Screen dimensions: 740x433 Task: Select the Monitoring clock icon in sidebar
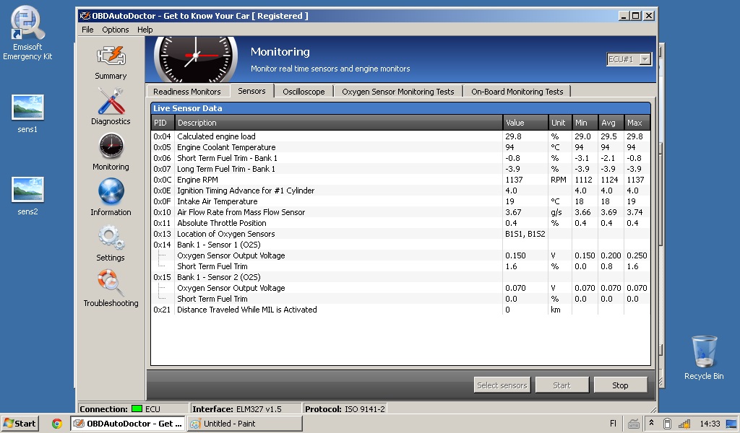pyautogui.click(x=111, y=146)
